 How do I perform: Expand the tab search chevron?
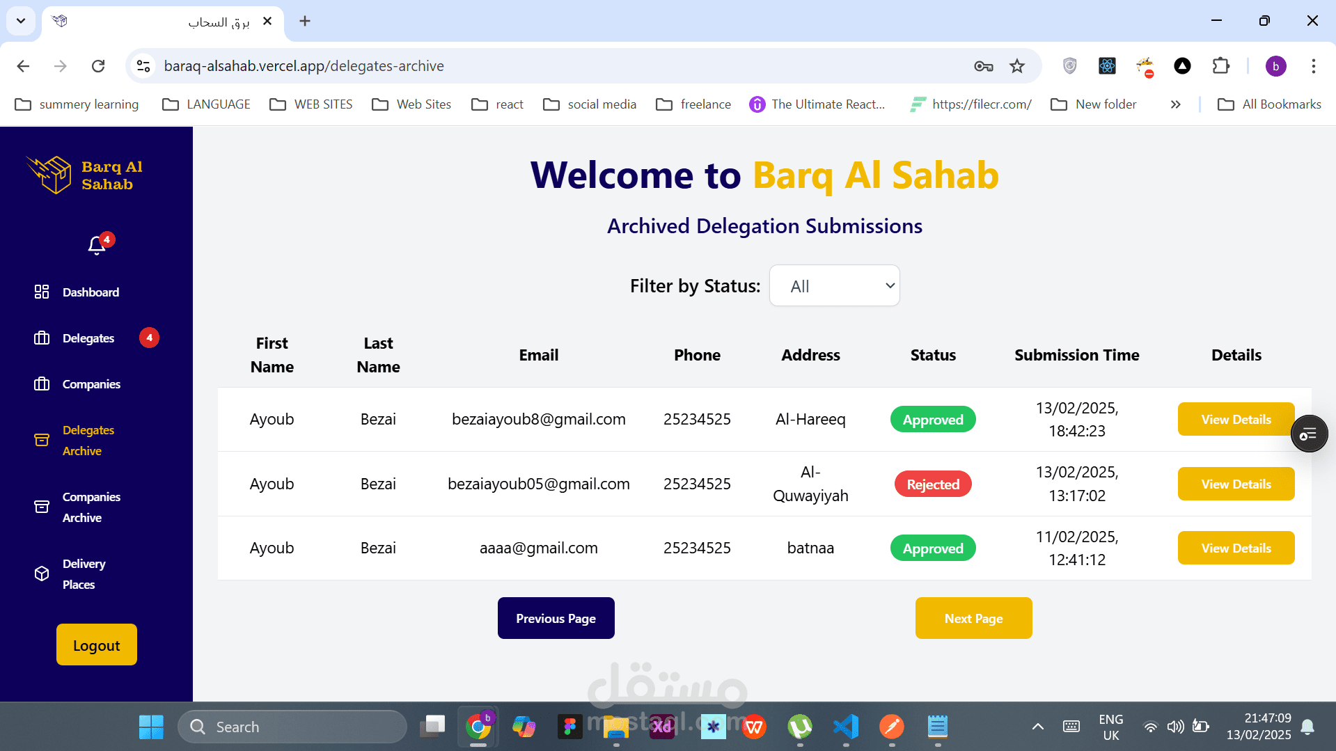21,21
